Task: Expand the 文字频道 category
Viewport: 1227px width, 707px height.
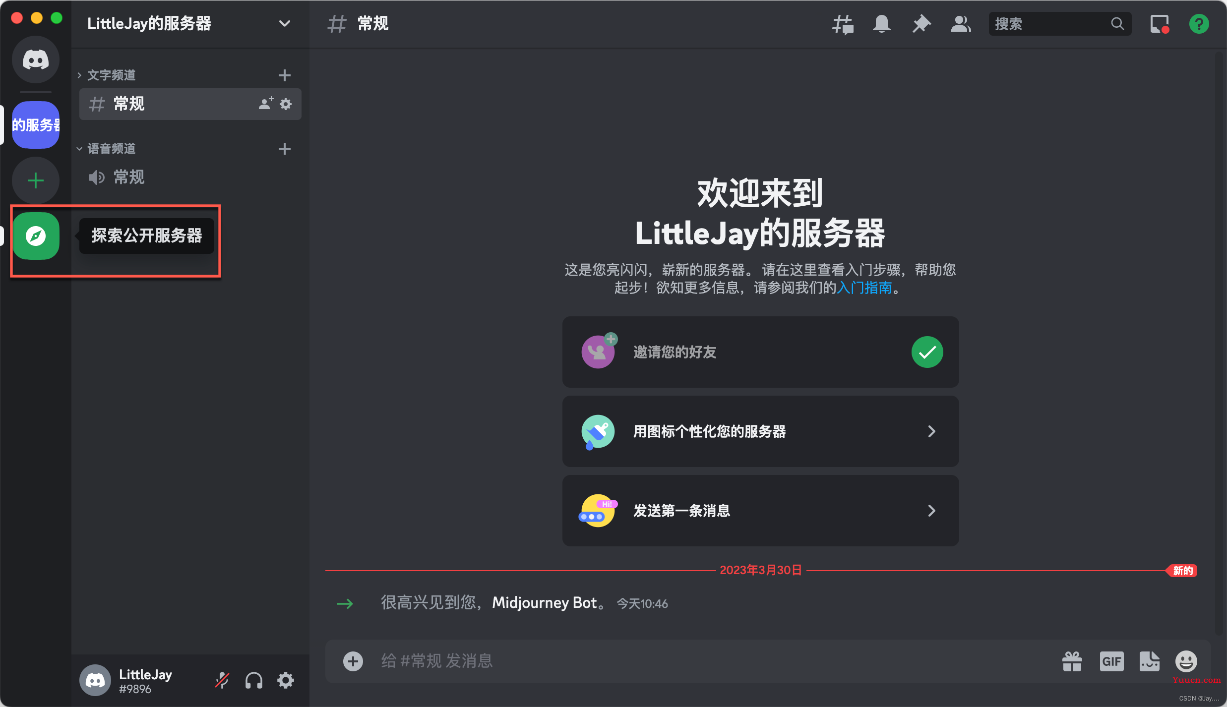Action: (111, 75)
